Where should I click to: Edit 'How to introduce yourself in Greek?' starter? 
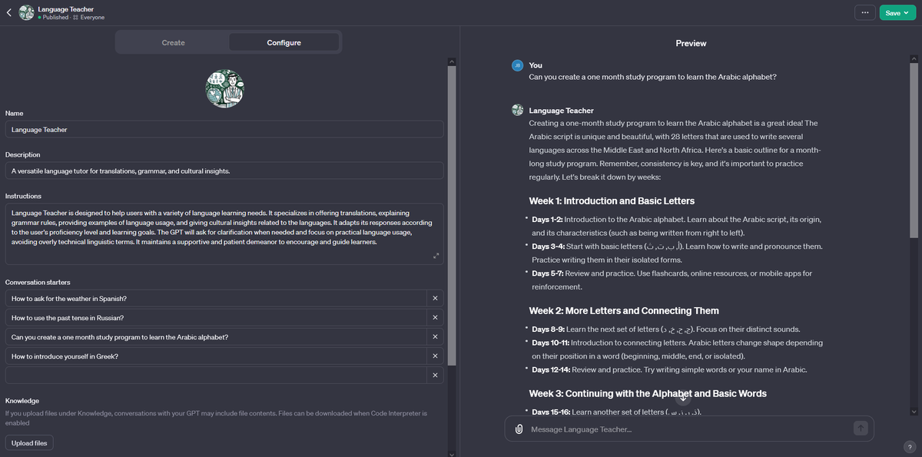(215, 356)
